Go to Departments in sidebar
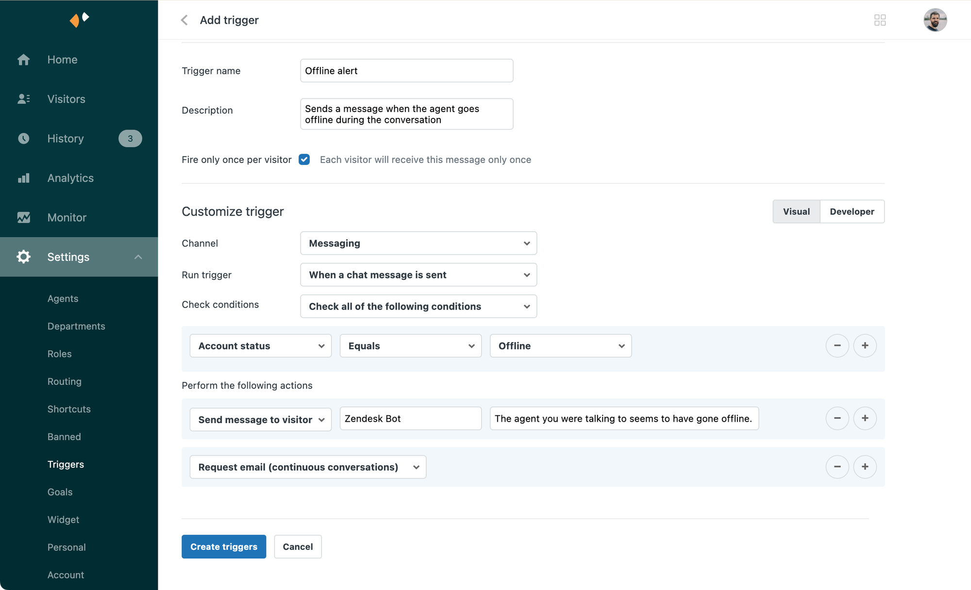This screenshot has width=971, height=590. tap(76, 326)
